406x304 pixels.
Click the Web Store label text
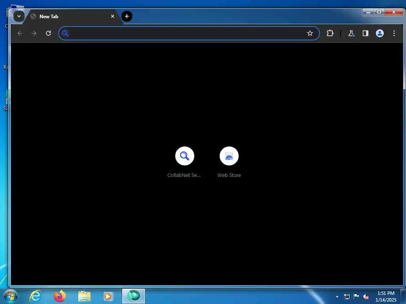tap(229, 175)
